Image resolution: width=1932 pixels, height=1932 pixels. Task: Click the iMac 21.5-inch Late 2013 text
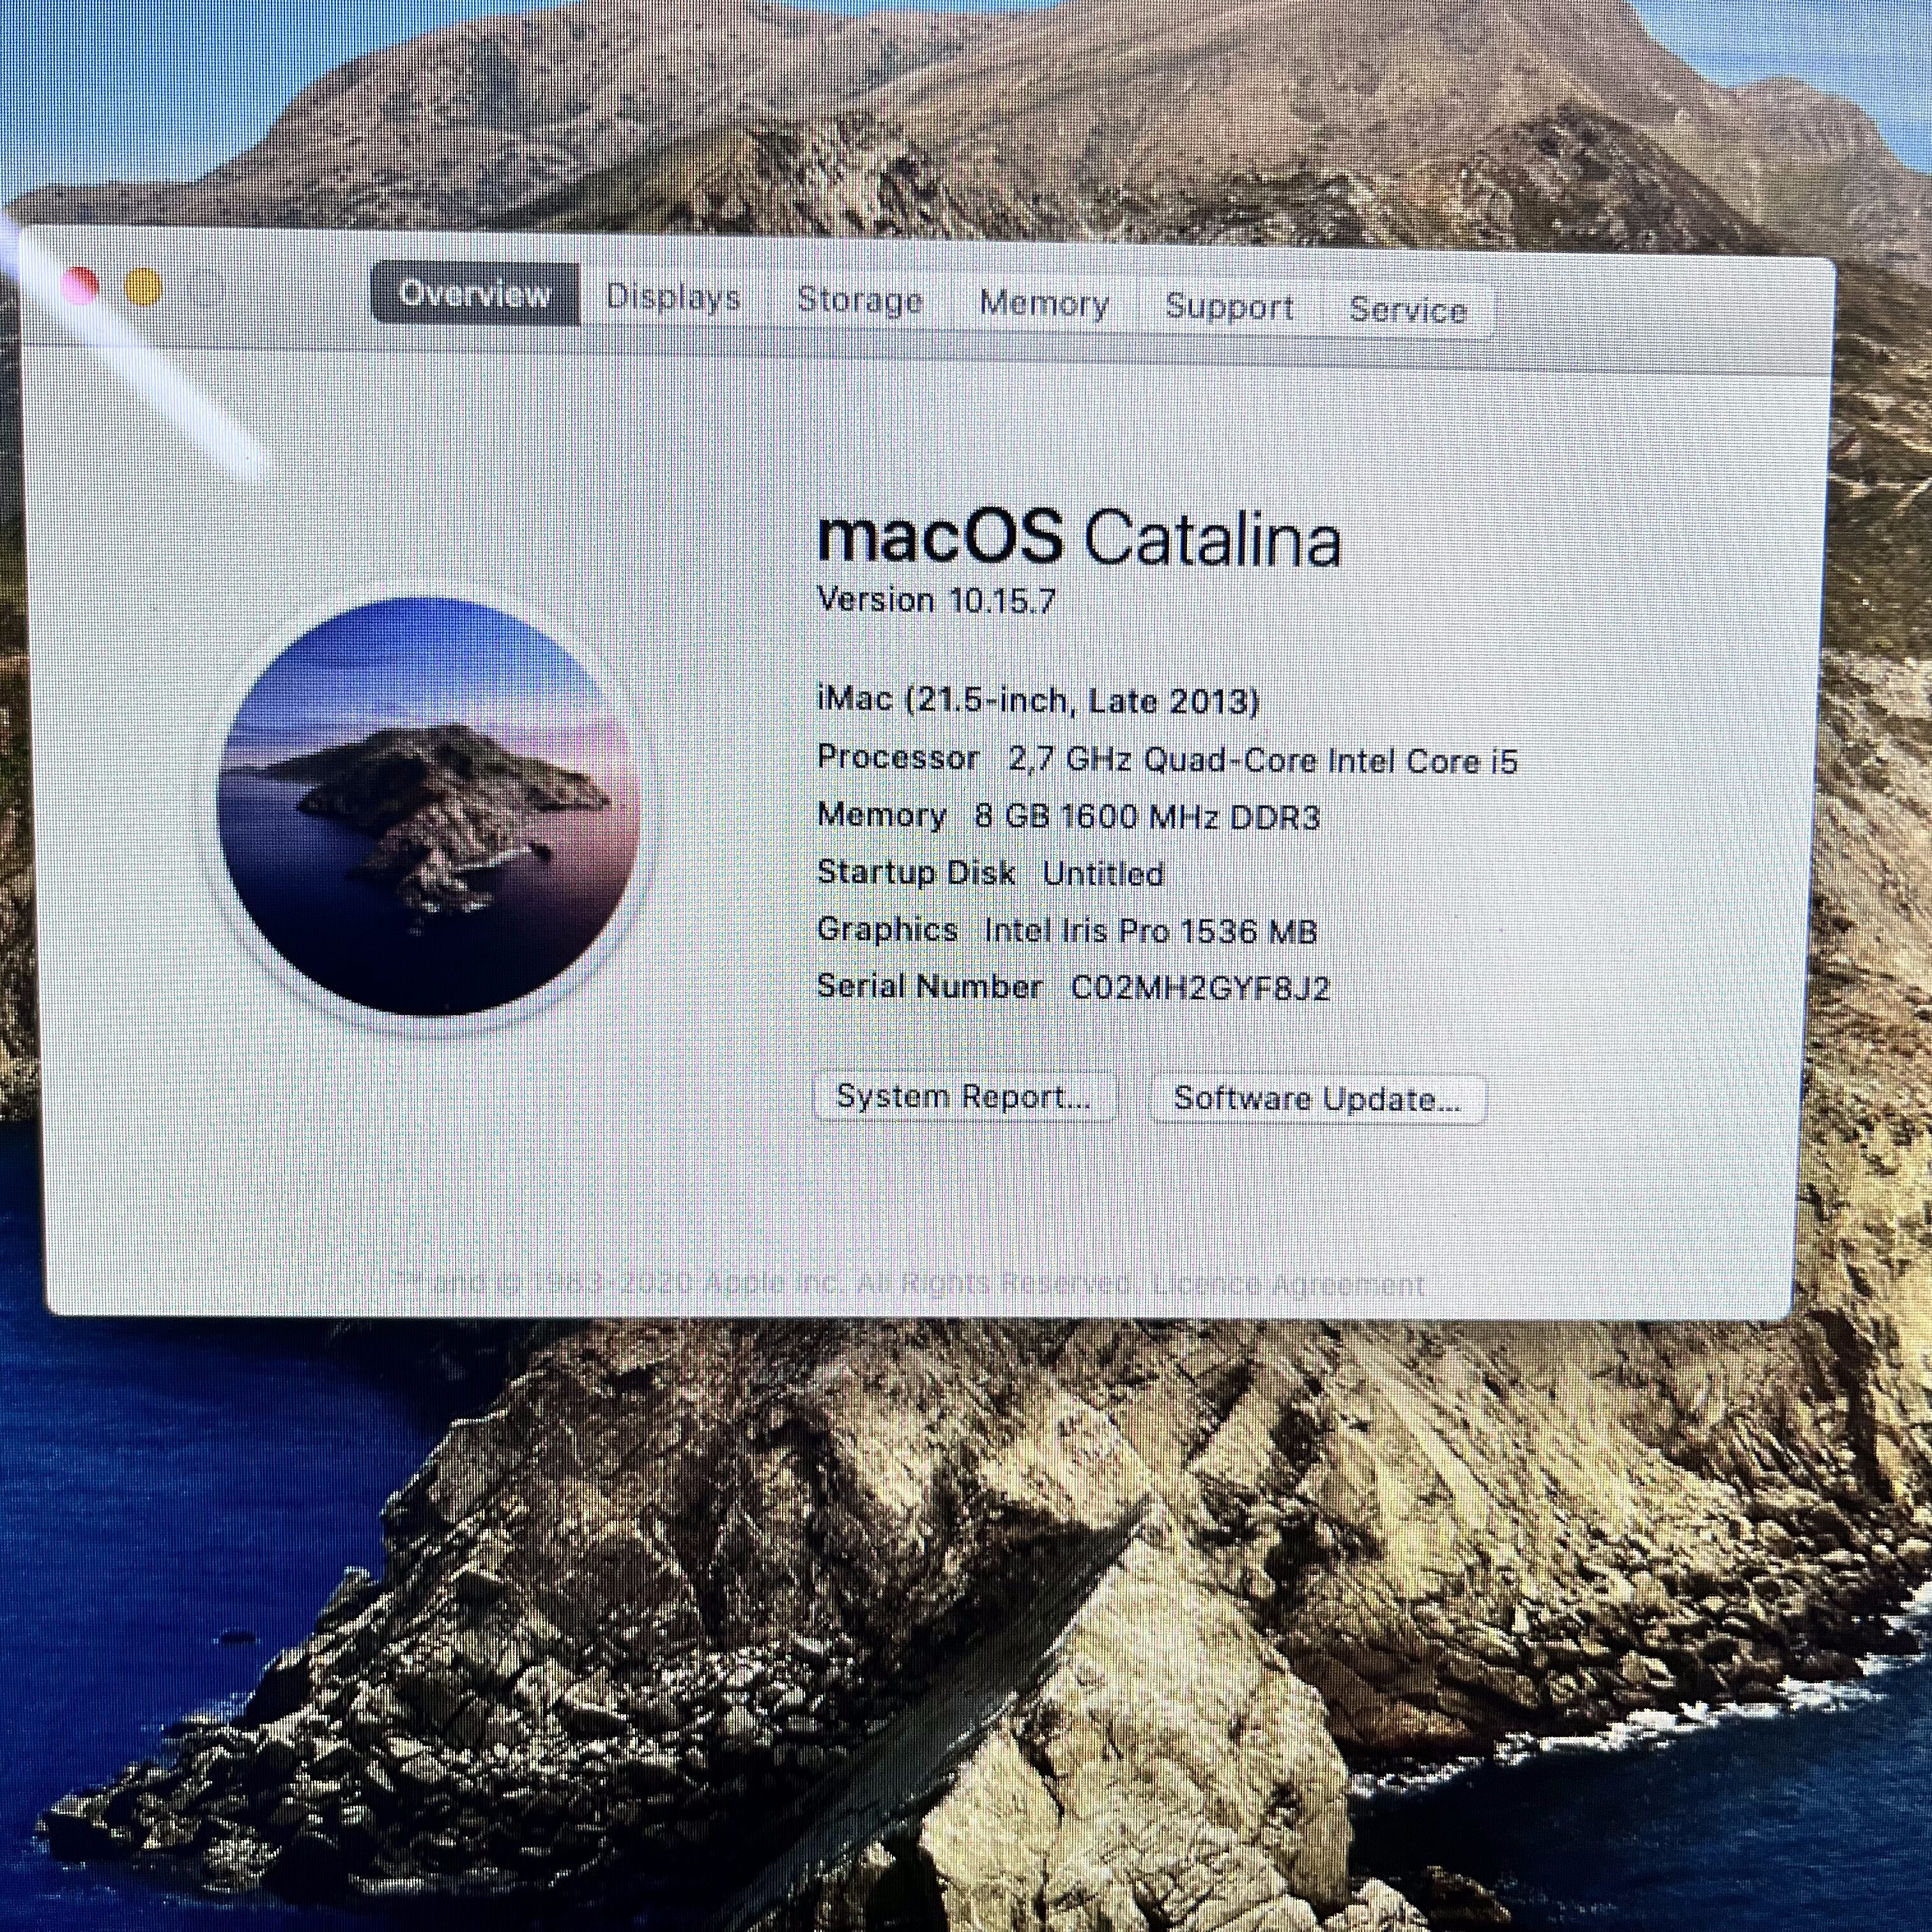(1037, 700)
